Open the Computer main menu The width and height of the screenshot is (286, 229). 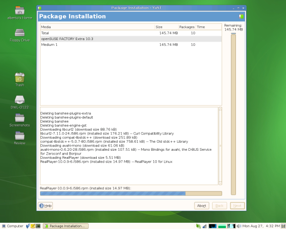tap(12, 226)
